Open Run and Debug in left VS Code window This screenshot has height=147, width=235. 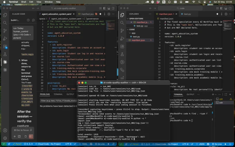pos(5,38)
